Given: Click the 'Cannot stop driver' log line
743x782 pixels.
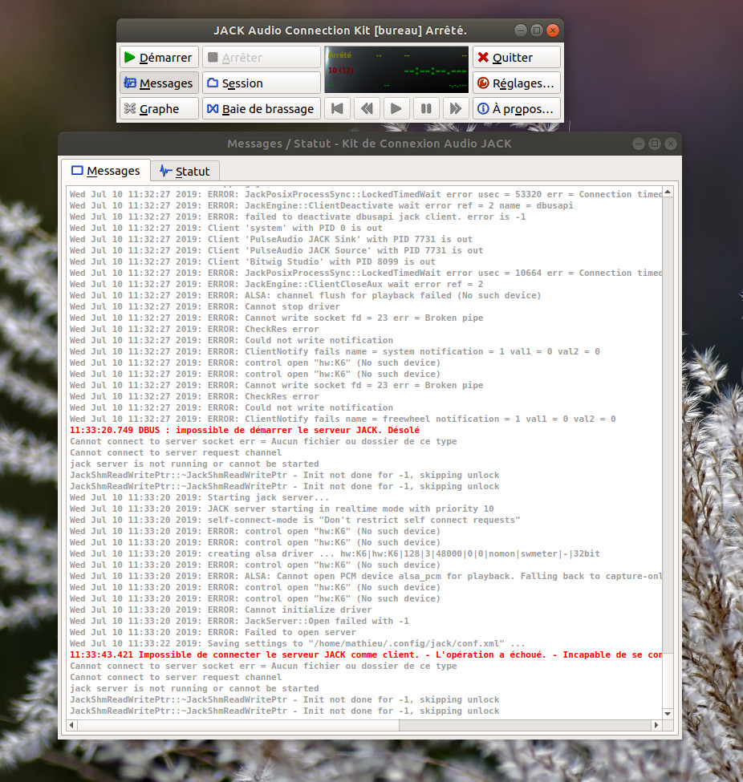Looking at the screenshot, I should point(205,306).
